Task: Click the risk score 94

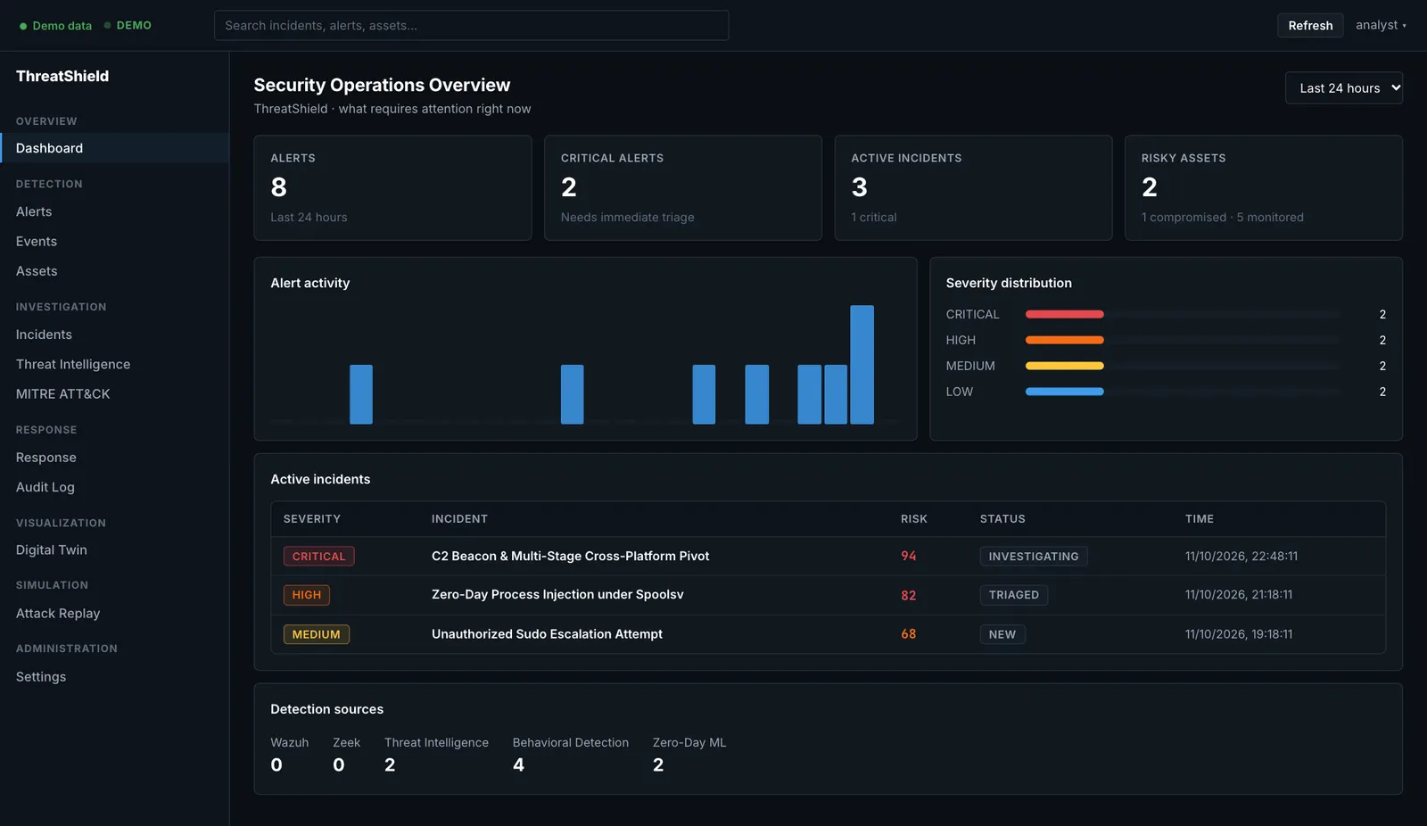Action: (x=909, y=557)
